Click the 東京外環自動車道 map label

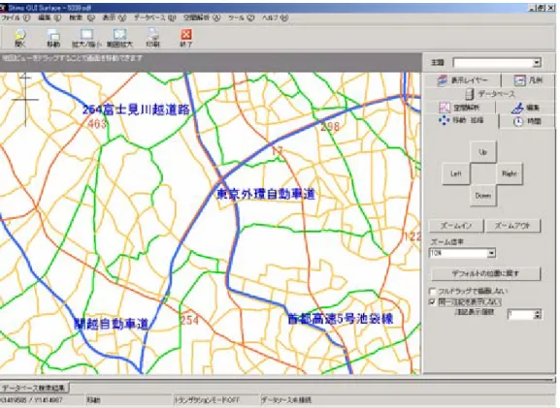click(267, 194)
